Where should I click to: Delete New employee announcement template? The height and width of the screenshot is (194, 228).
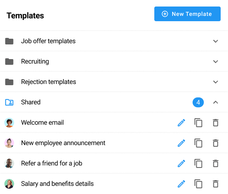point(216,143)
